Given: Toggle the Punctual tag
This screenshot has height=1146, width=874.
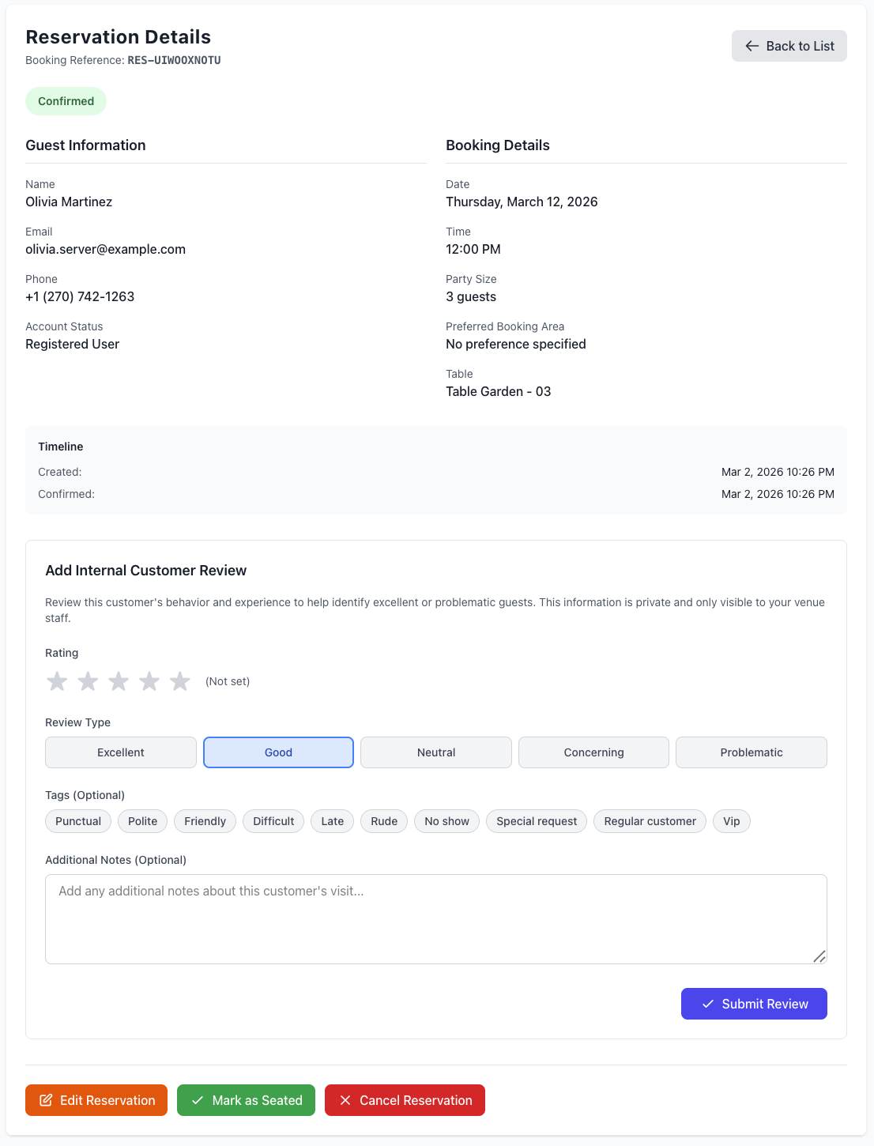Looking at the screenshot, I should [77, 821].
